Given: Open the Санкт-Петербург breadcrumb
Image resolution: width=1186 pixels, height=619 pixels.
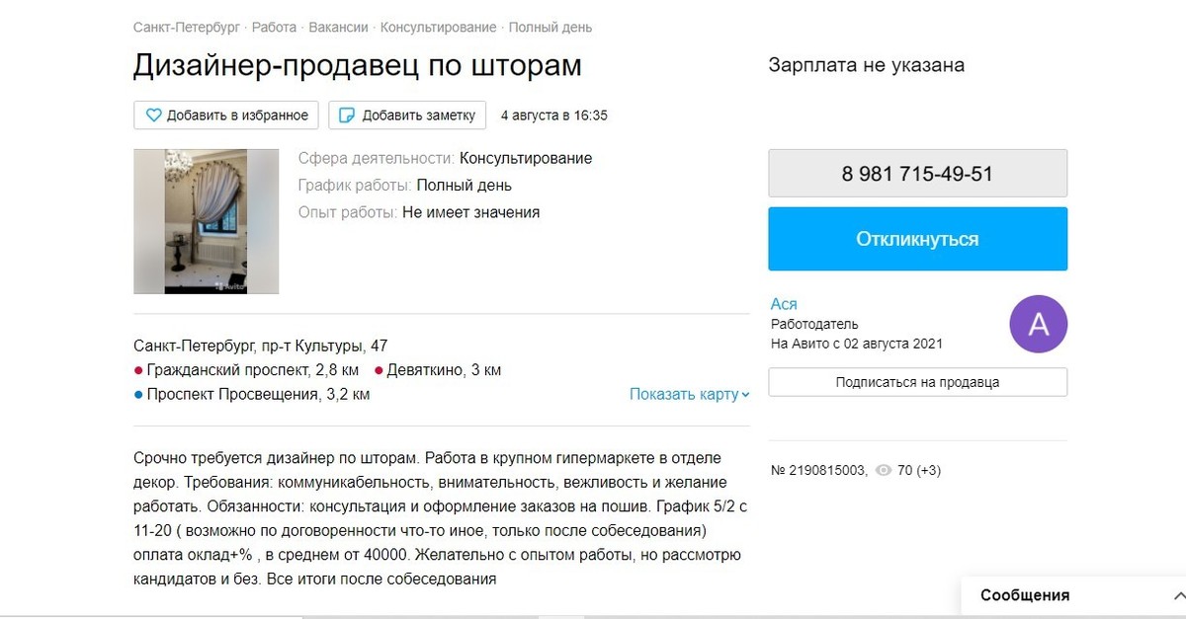Looking at the screenshot, I should (186, 28).
